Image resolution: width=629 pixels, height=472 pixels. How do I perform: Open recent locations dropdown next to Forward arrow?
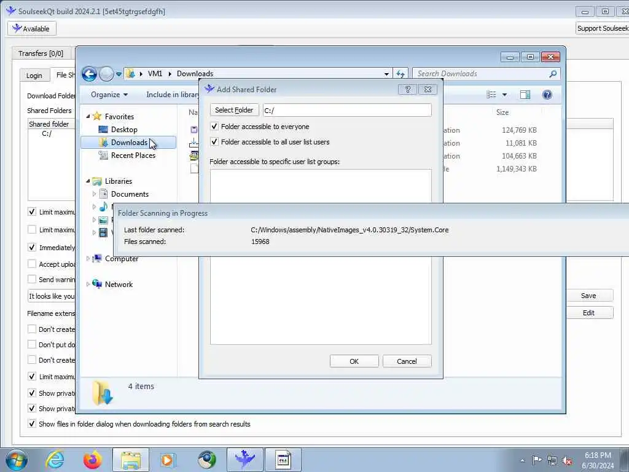[x=119, y=74]
